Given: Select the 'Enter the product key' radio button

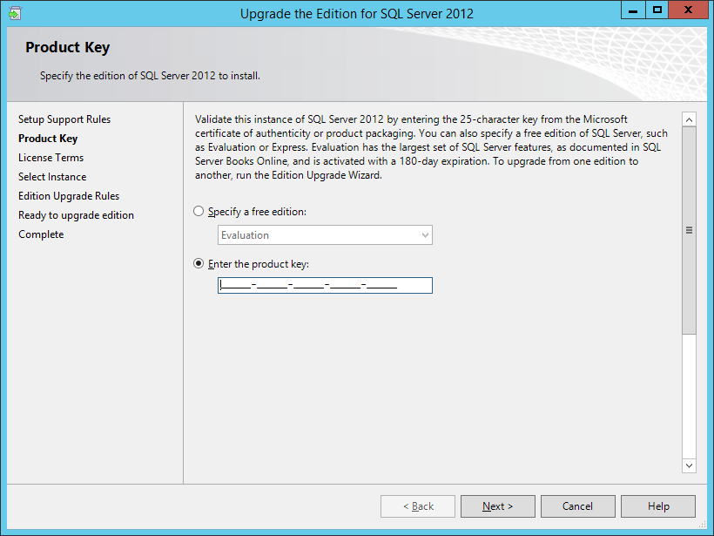Looking at the screenshot, I should (x=199, y=264).
